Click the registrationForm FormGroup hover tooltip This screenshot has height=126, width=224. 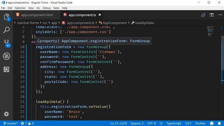[x=93, y=41]
